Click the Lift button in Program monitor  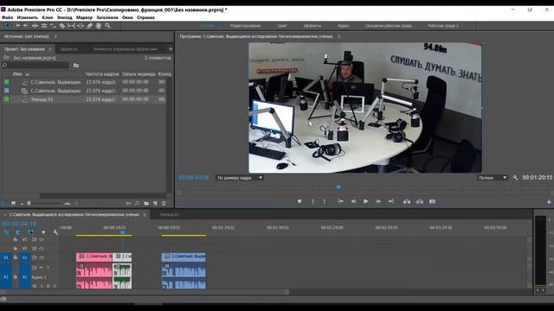(x=407, y=201)
